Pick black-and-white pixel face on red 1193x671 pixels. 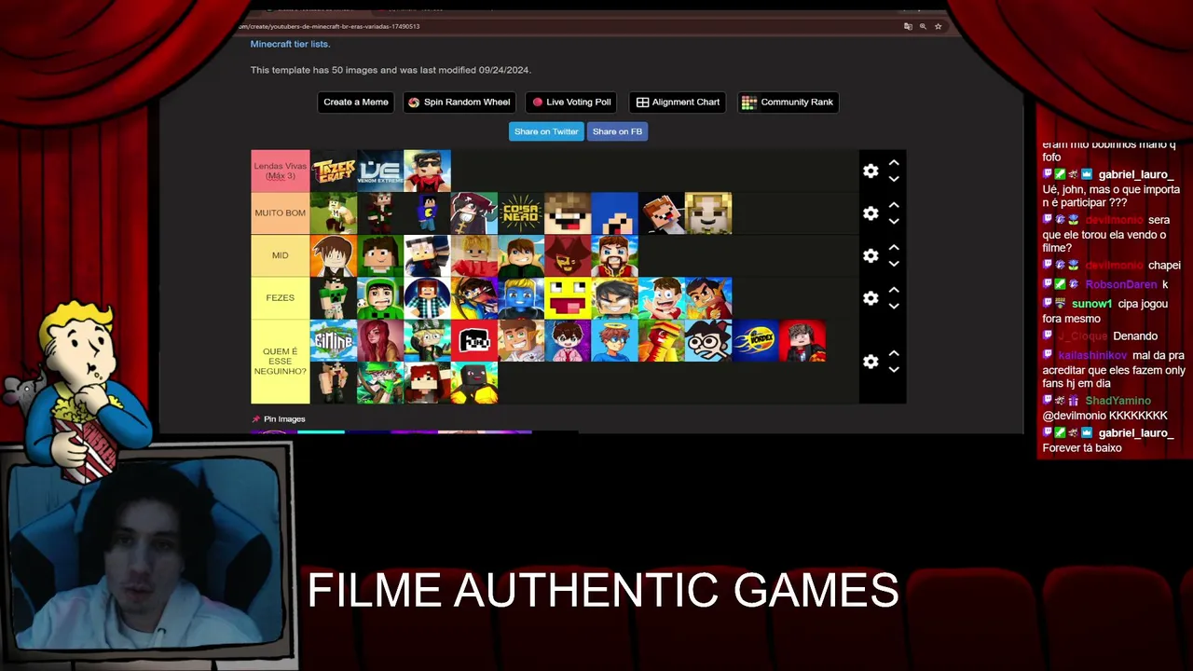[x=473, y=341]
